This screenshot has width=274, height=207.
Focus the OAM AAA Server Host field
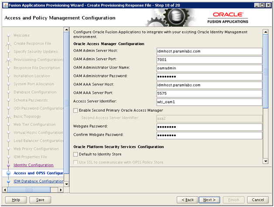point(209,85)
